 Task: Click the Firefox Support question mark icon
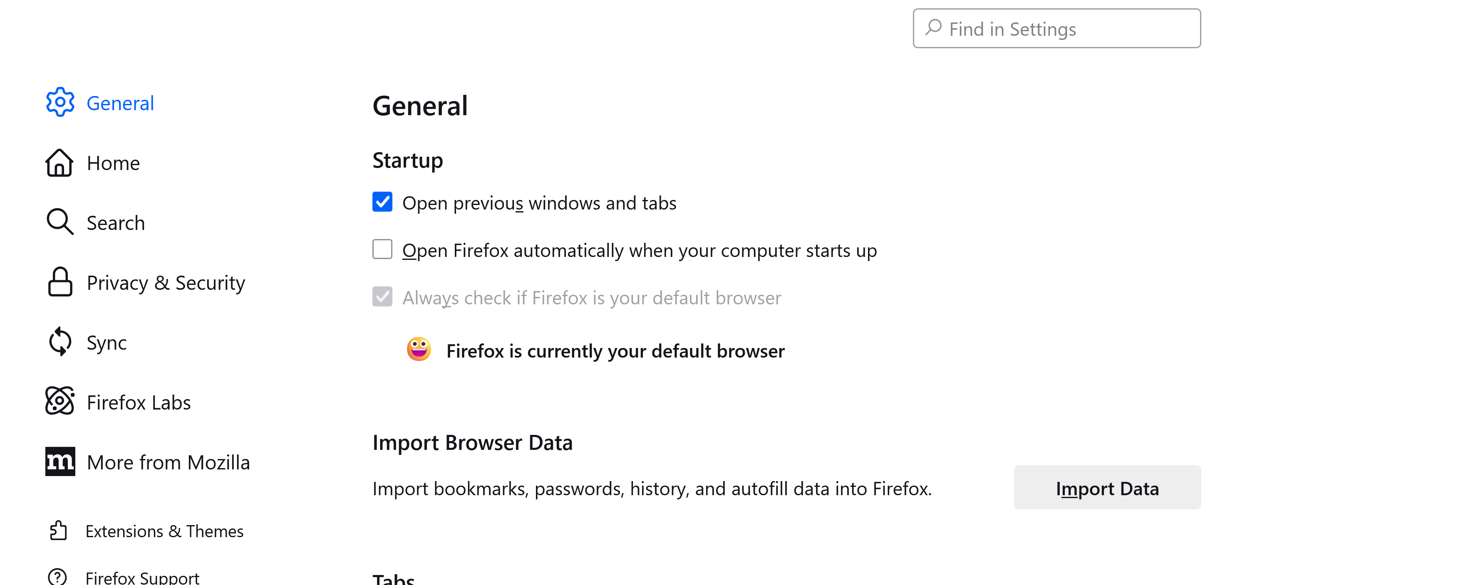click(x=57, y=576)
